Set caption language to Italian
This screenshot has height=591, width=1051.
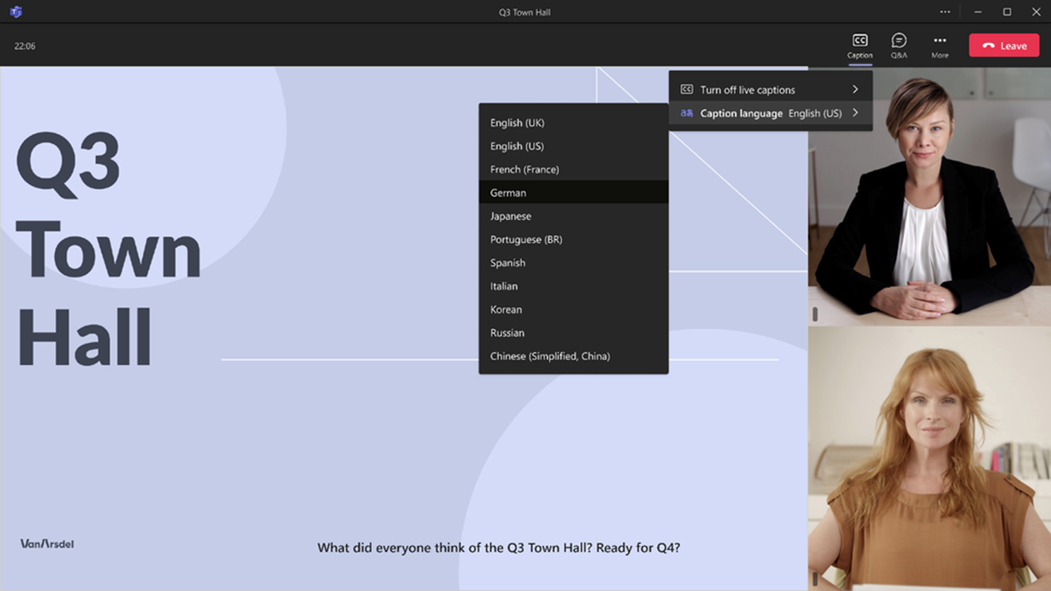(573, 286)
